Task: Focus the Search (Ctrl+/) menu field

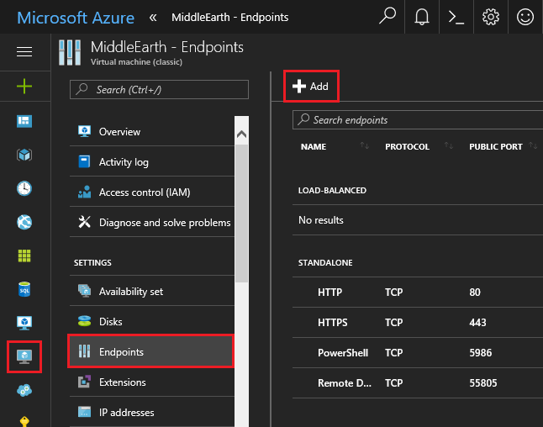Action: coord(159,90)
